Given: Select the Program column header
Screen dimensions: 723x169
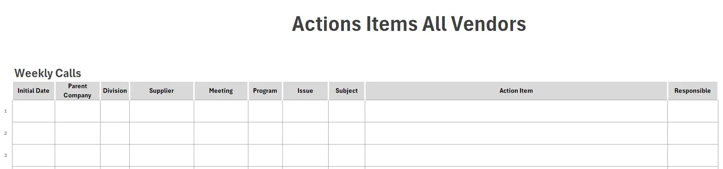Looking at the screenshot, I should (x=265, y=91).
